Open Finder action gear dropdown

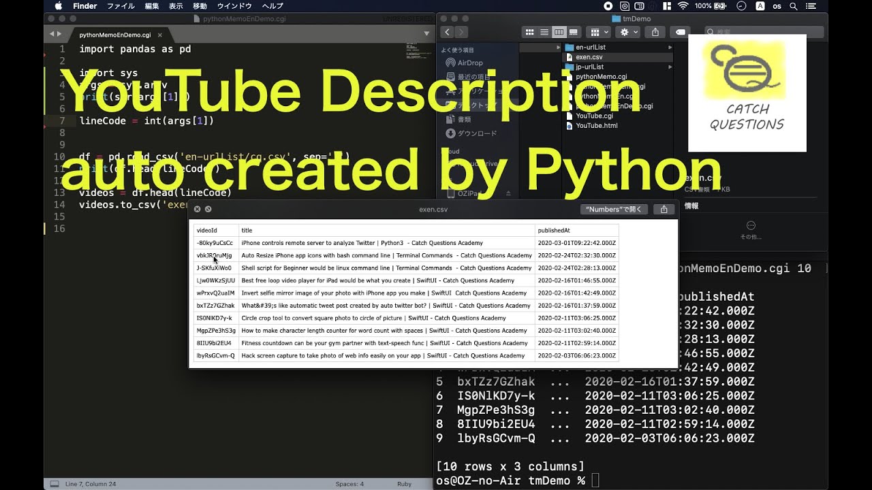pyautogui.click(x=627, y=32)
